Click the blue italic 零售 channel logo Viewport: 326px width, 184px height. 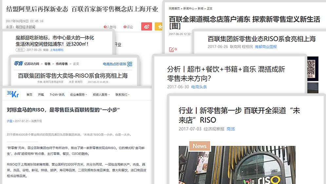coord(18,63)
